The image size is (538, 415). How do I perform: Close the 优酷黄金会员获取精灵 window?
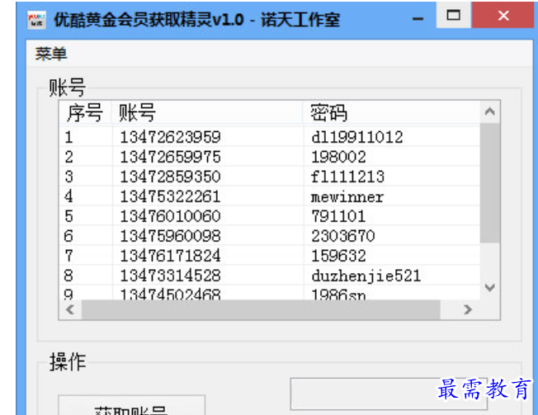click(503, 15)
